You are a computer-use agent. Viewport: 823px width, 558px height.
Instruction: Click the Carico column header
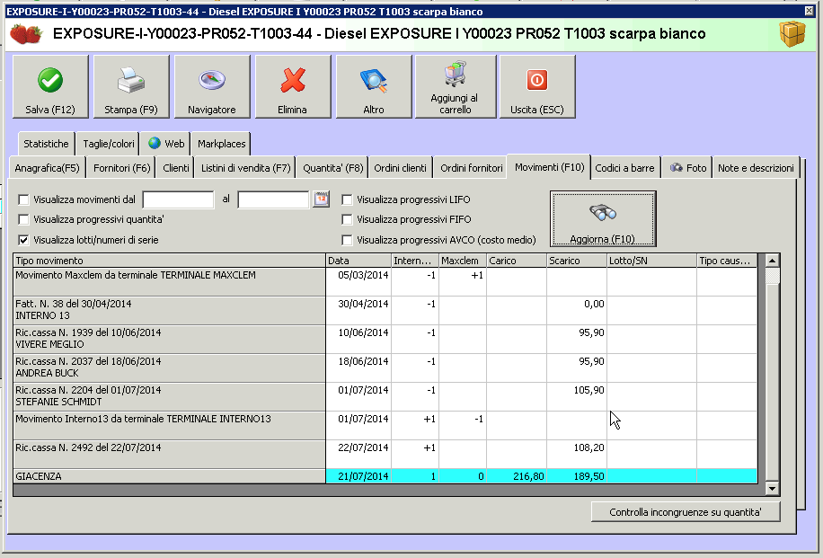[517, 261]
